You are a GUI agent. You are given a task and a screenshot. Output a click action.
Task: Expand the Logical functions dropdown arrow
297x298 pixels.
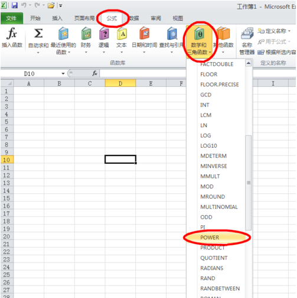pos(104,53)
